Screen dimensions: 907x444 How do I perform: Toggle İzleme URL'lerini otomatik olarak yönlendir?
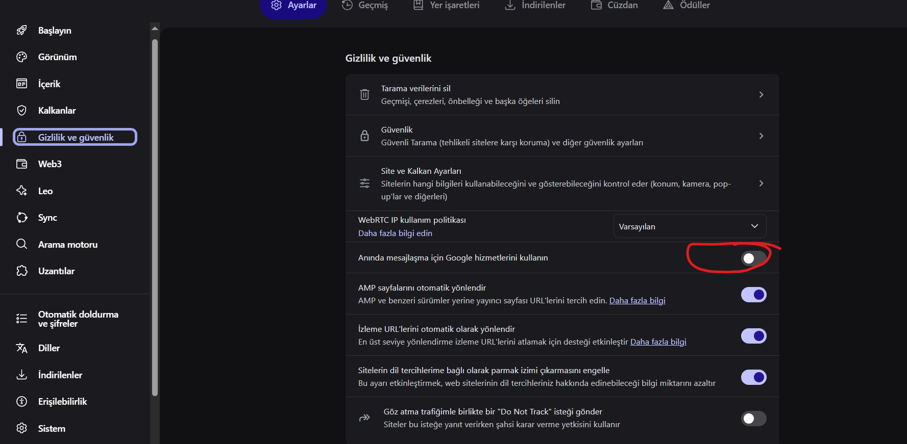point(753,336)
